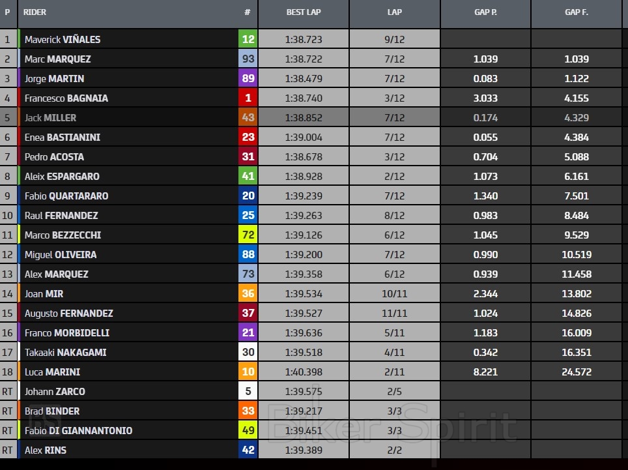The image size is (628, 470).
Task: Select the red number 1 badge
Action: (248, 98)
